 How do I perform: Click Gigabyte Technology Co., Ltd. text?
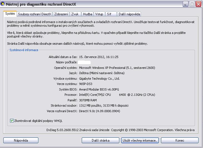click(x=99, y=79)
